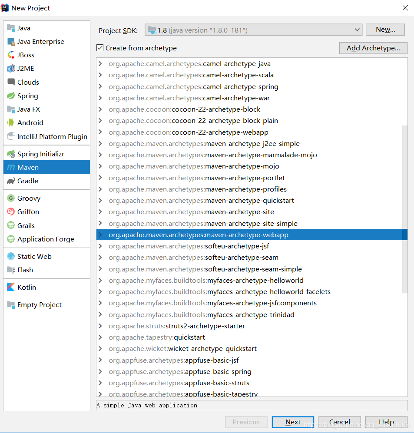Screen dimensions: 414x433
Task: Click the Java FX folder icon
Action: tap(11, 109)
